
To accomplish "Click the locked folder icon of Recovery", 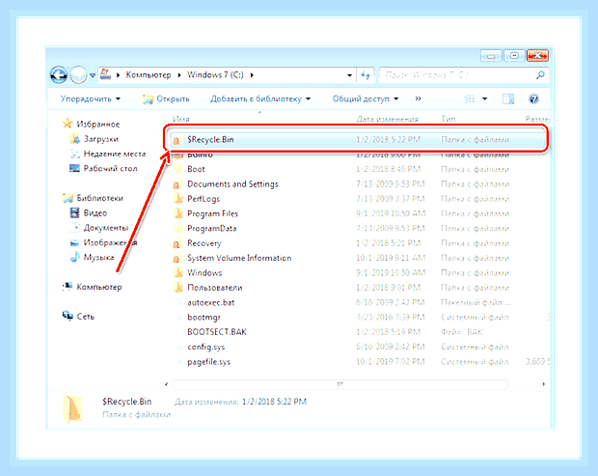I will point(177,243).
